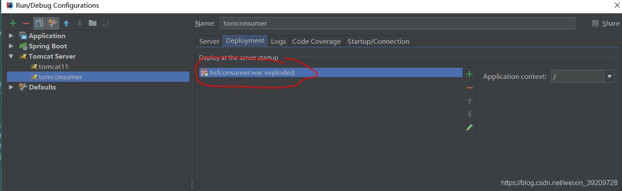Viewport: 622px width, 191px height.
Task: Copy the selected configuration
Action: 39,23
